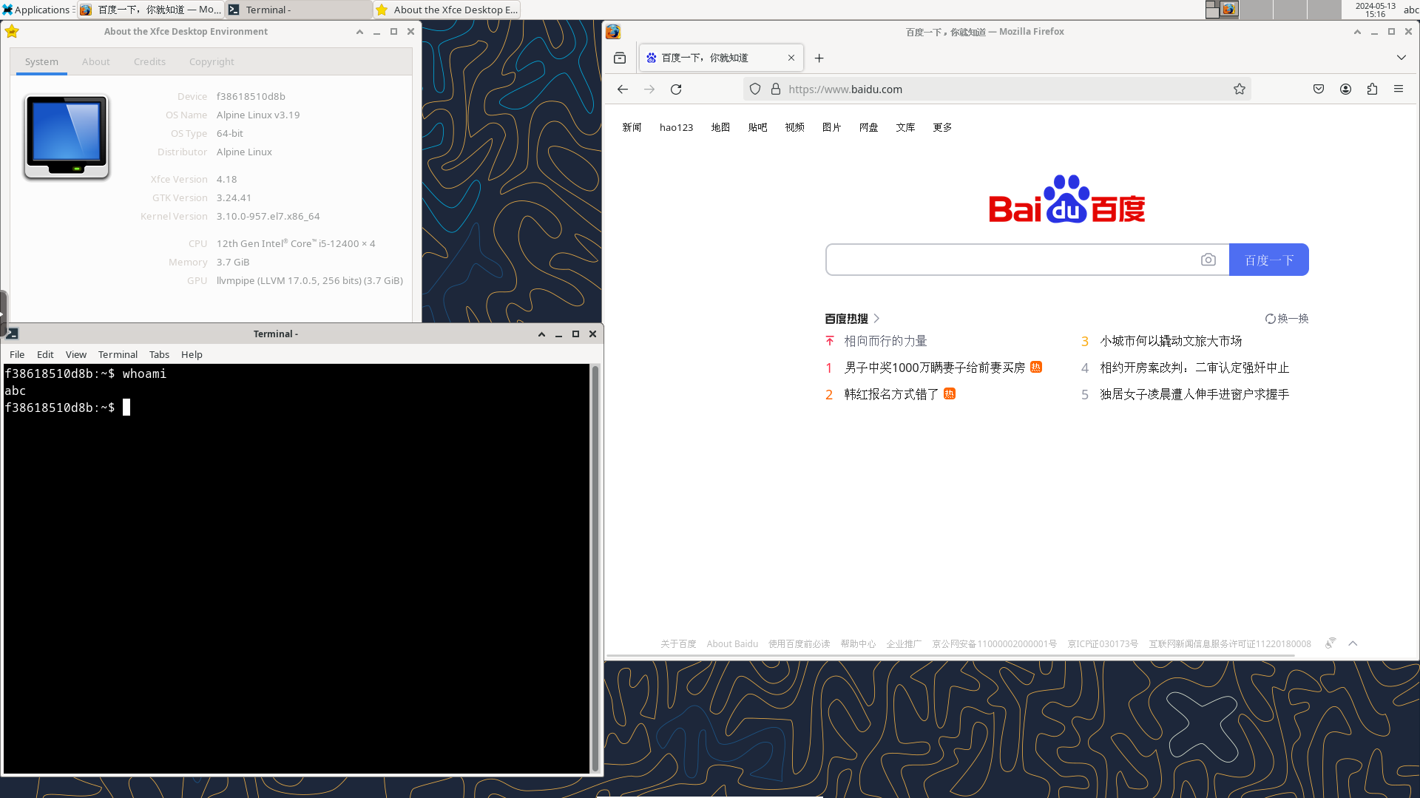Click the Terminal vertical scrollbar
This screenshot has height=798, width=1420.
coord(595,568)
